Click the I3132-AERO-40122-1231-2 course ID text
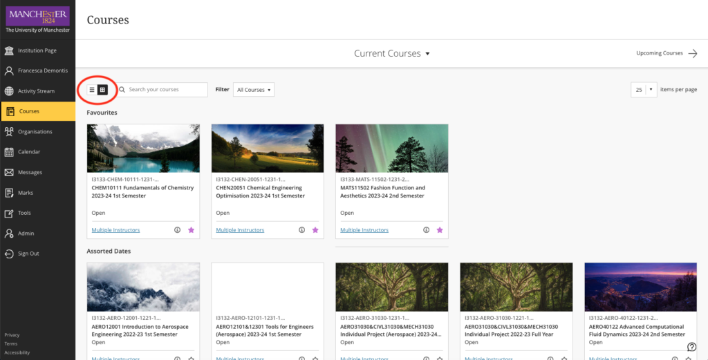The width and height of the screenshot is (708, 360). [624, 318]
